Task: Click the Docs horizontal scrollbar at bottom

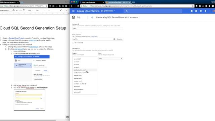Action: [28, 120]
